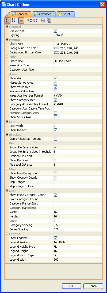Image resolution: width=107 pixels, height=293 pixels.
Task: Toggle Show Category Axis checkbox
Action: [x=56, y=100]
